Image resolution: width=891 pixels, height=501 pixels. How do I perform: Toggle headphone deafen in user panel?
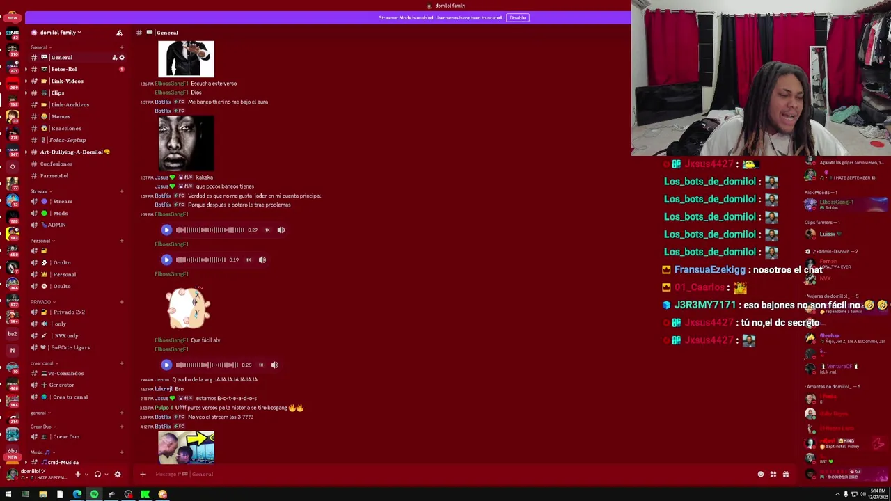click(97, 474)
